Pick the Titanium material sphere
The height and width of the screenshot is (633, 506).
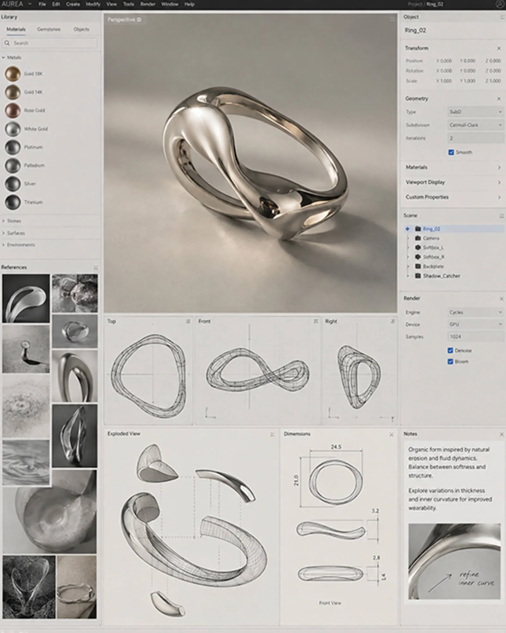13,202
